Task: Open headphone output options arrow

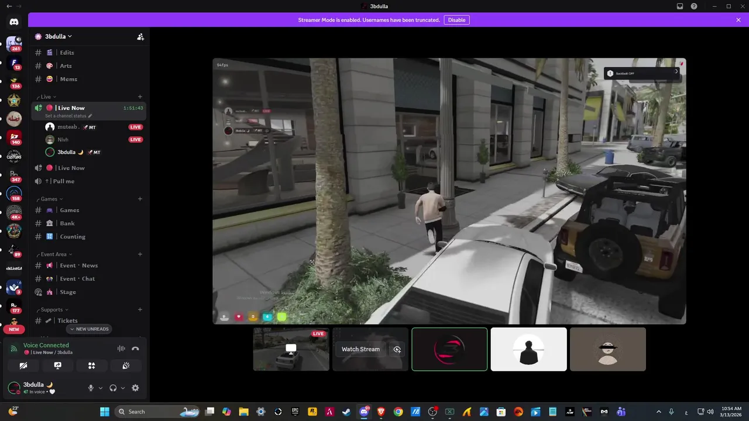Action: pos(122,388)
